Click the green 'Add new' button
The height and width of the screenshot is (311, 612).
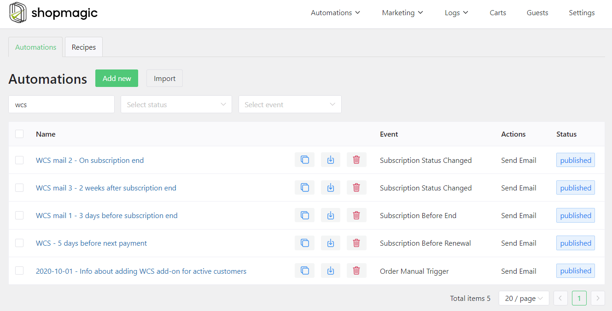click(117, 78)
